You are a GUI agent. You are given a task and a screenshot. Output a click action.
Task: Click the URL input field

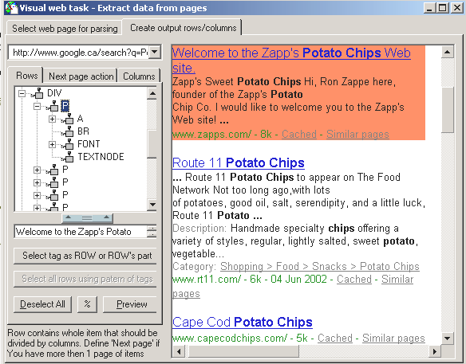point(80,53)
